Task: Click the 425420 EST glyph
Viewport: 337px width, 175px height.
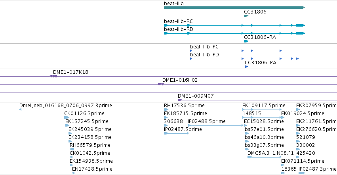Action: 298,157
